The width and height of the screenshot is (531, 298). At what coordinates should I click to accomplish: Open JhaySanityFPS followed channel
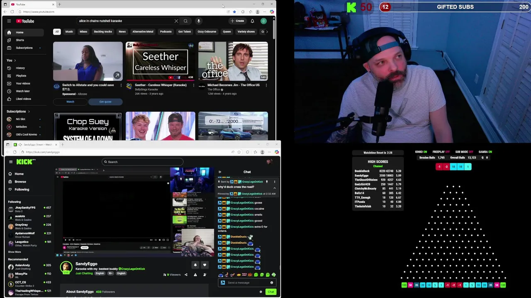[x=29, y=209]
